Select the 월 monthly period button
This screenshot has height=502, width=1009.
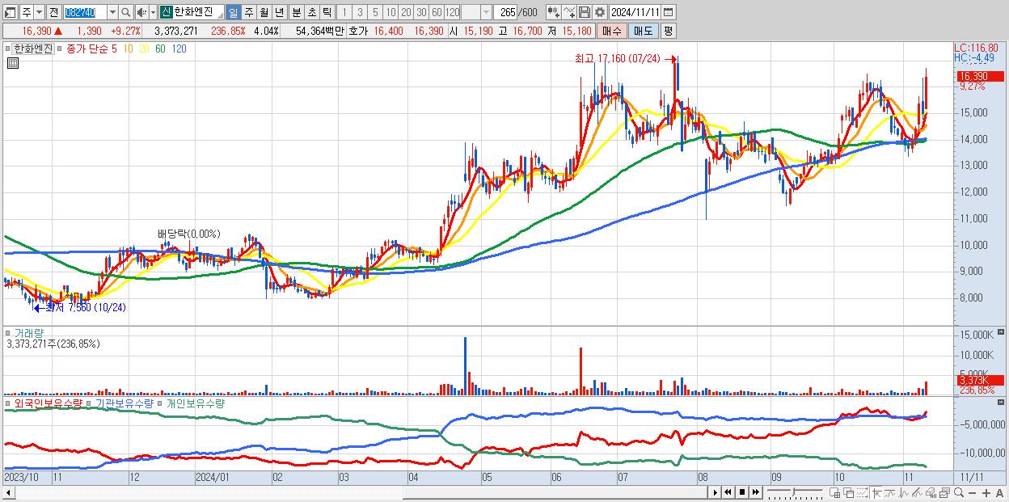click(264, 12)
